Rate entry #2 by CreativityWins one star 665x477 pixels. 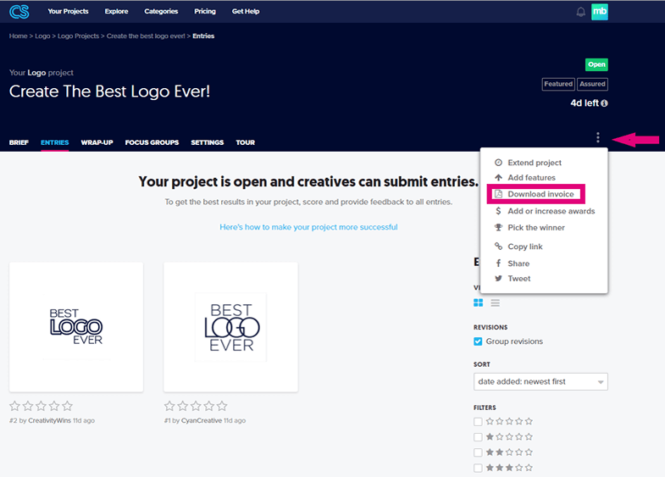[15, 406]
